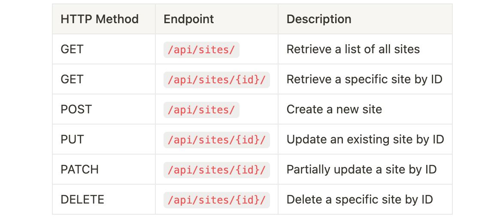503x219 pixels.
Task: Click the GET cell beside 'Retrieve a list'
Action: tap(72, 49)
